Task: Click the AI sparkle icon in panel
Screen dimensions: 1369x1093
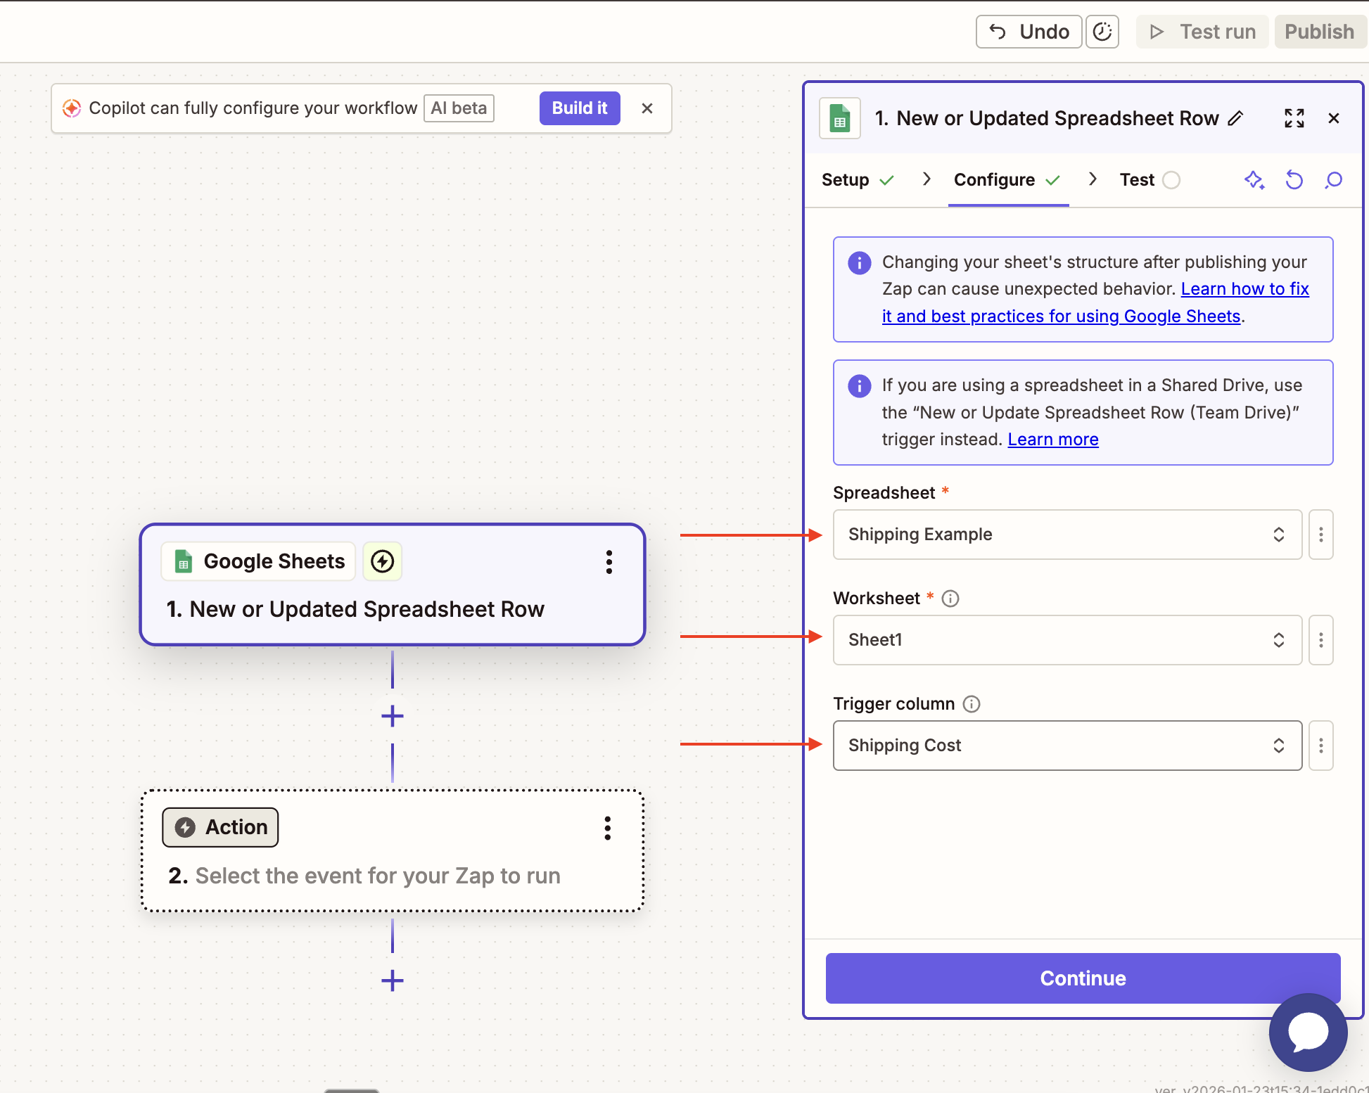Action: click(x=1254, y=180)
